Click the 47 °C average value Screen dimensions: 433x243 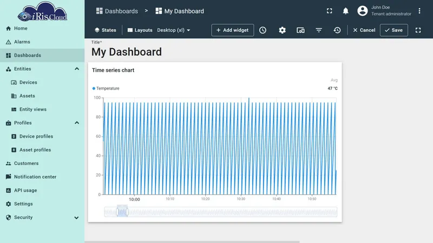point(332,89)
